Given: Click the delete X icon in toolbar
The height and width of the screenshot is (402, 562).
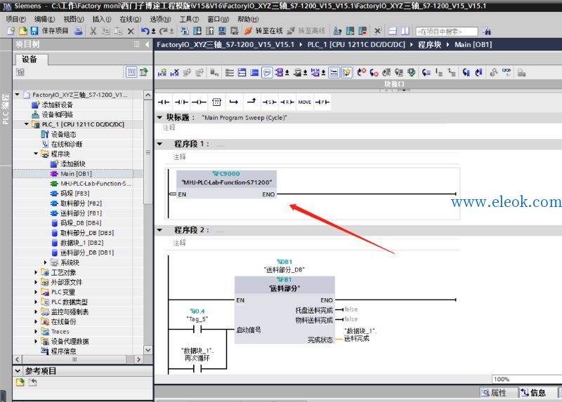Looking at the screenshot, I should click(x=131, y=31).
